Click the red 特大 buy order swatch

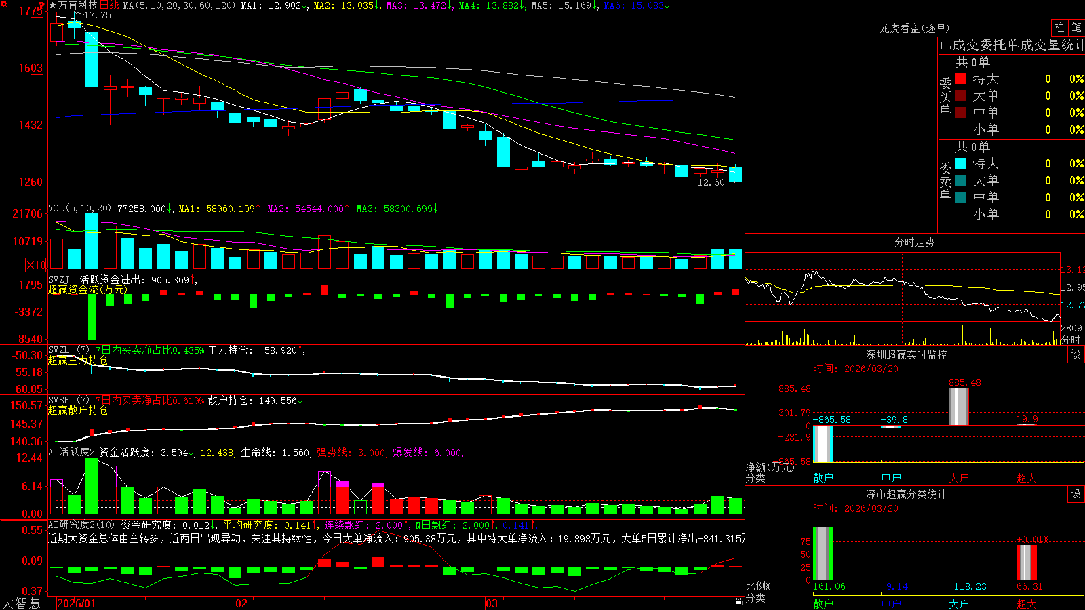[x=960, y=79]
